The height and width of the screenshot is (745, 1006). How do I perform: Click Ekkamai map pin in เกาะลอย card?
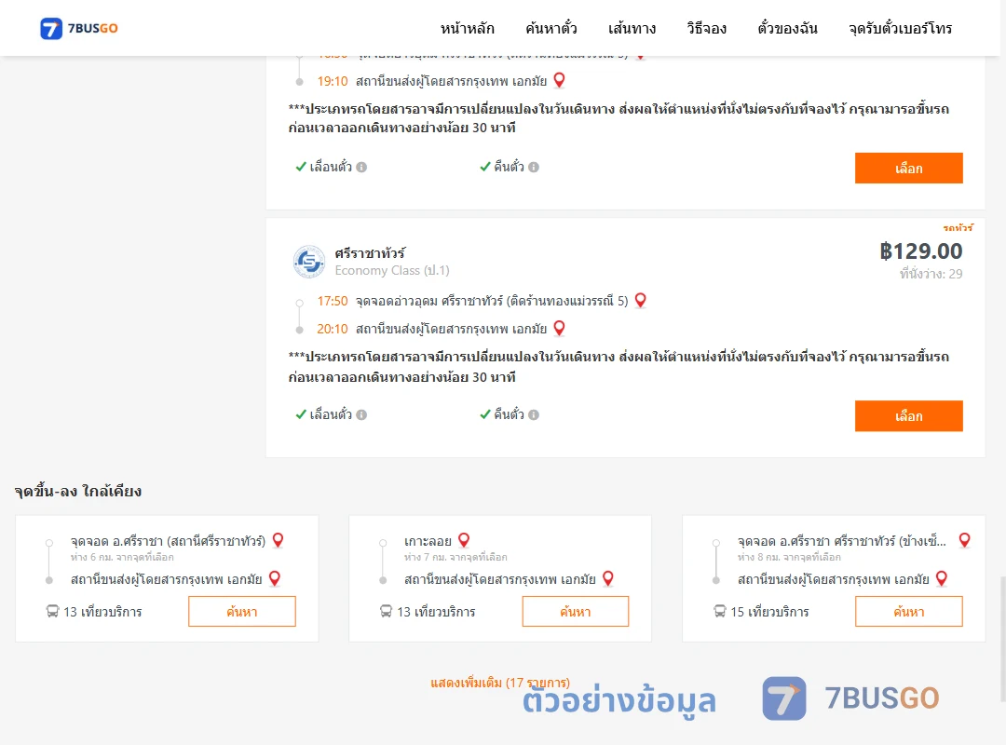[608, 579]
